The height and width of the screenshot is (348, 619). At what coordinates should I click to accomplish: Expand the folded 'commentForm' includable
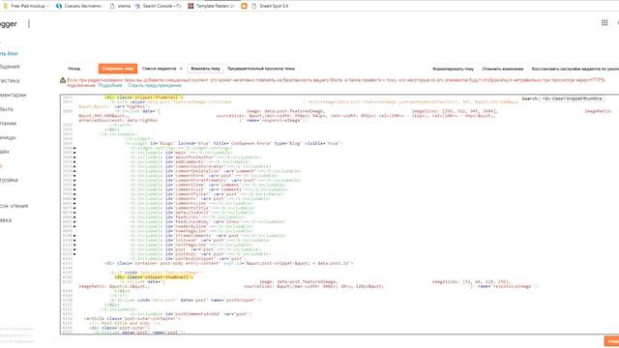[x=74, y=176]
